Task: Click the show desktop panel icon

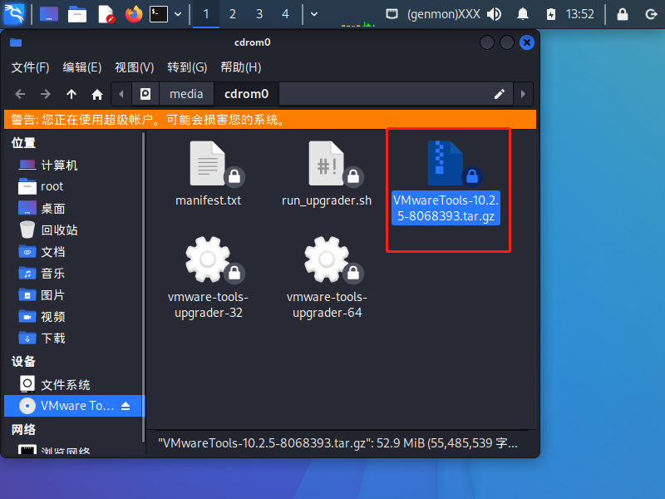Action: (x=49, y=14)
